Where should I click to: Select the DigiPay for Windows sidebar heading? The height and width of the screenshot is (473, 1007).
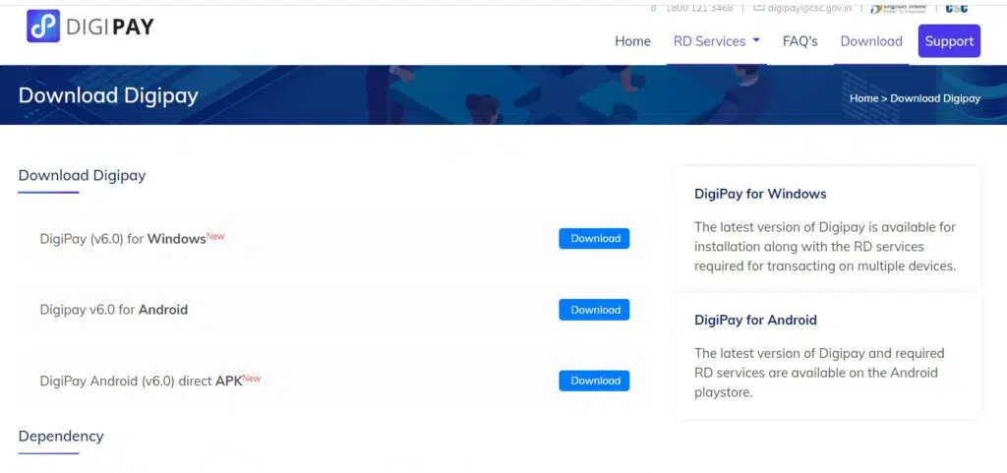(x=760, y=194)
